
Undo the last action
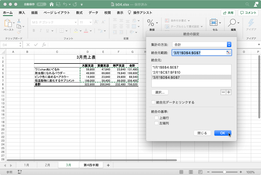pyautogui.click(x=65, y=4)
